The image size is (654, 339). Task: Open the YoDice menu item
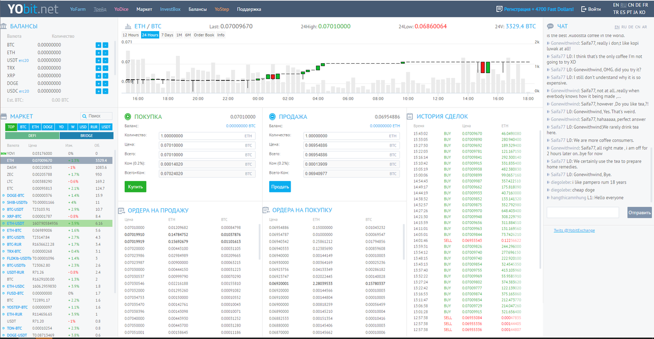tap(122, 9)
